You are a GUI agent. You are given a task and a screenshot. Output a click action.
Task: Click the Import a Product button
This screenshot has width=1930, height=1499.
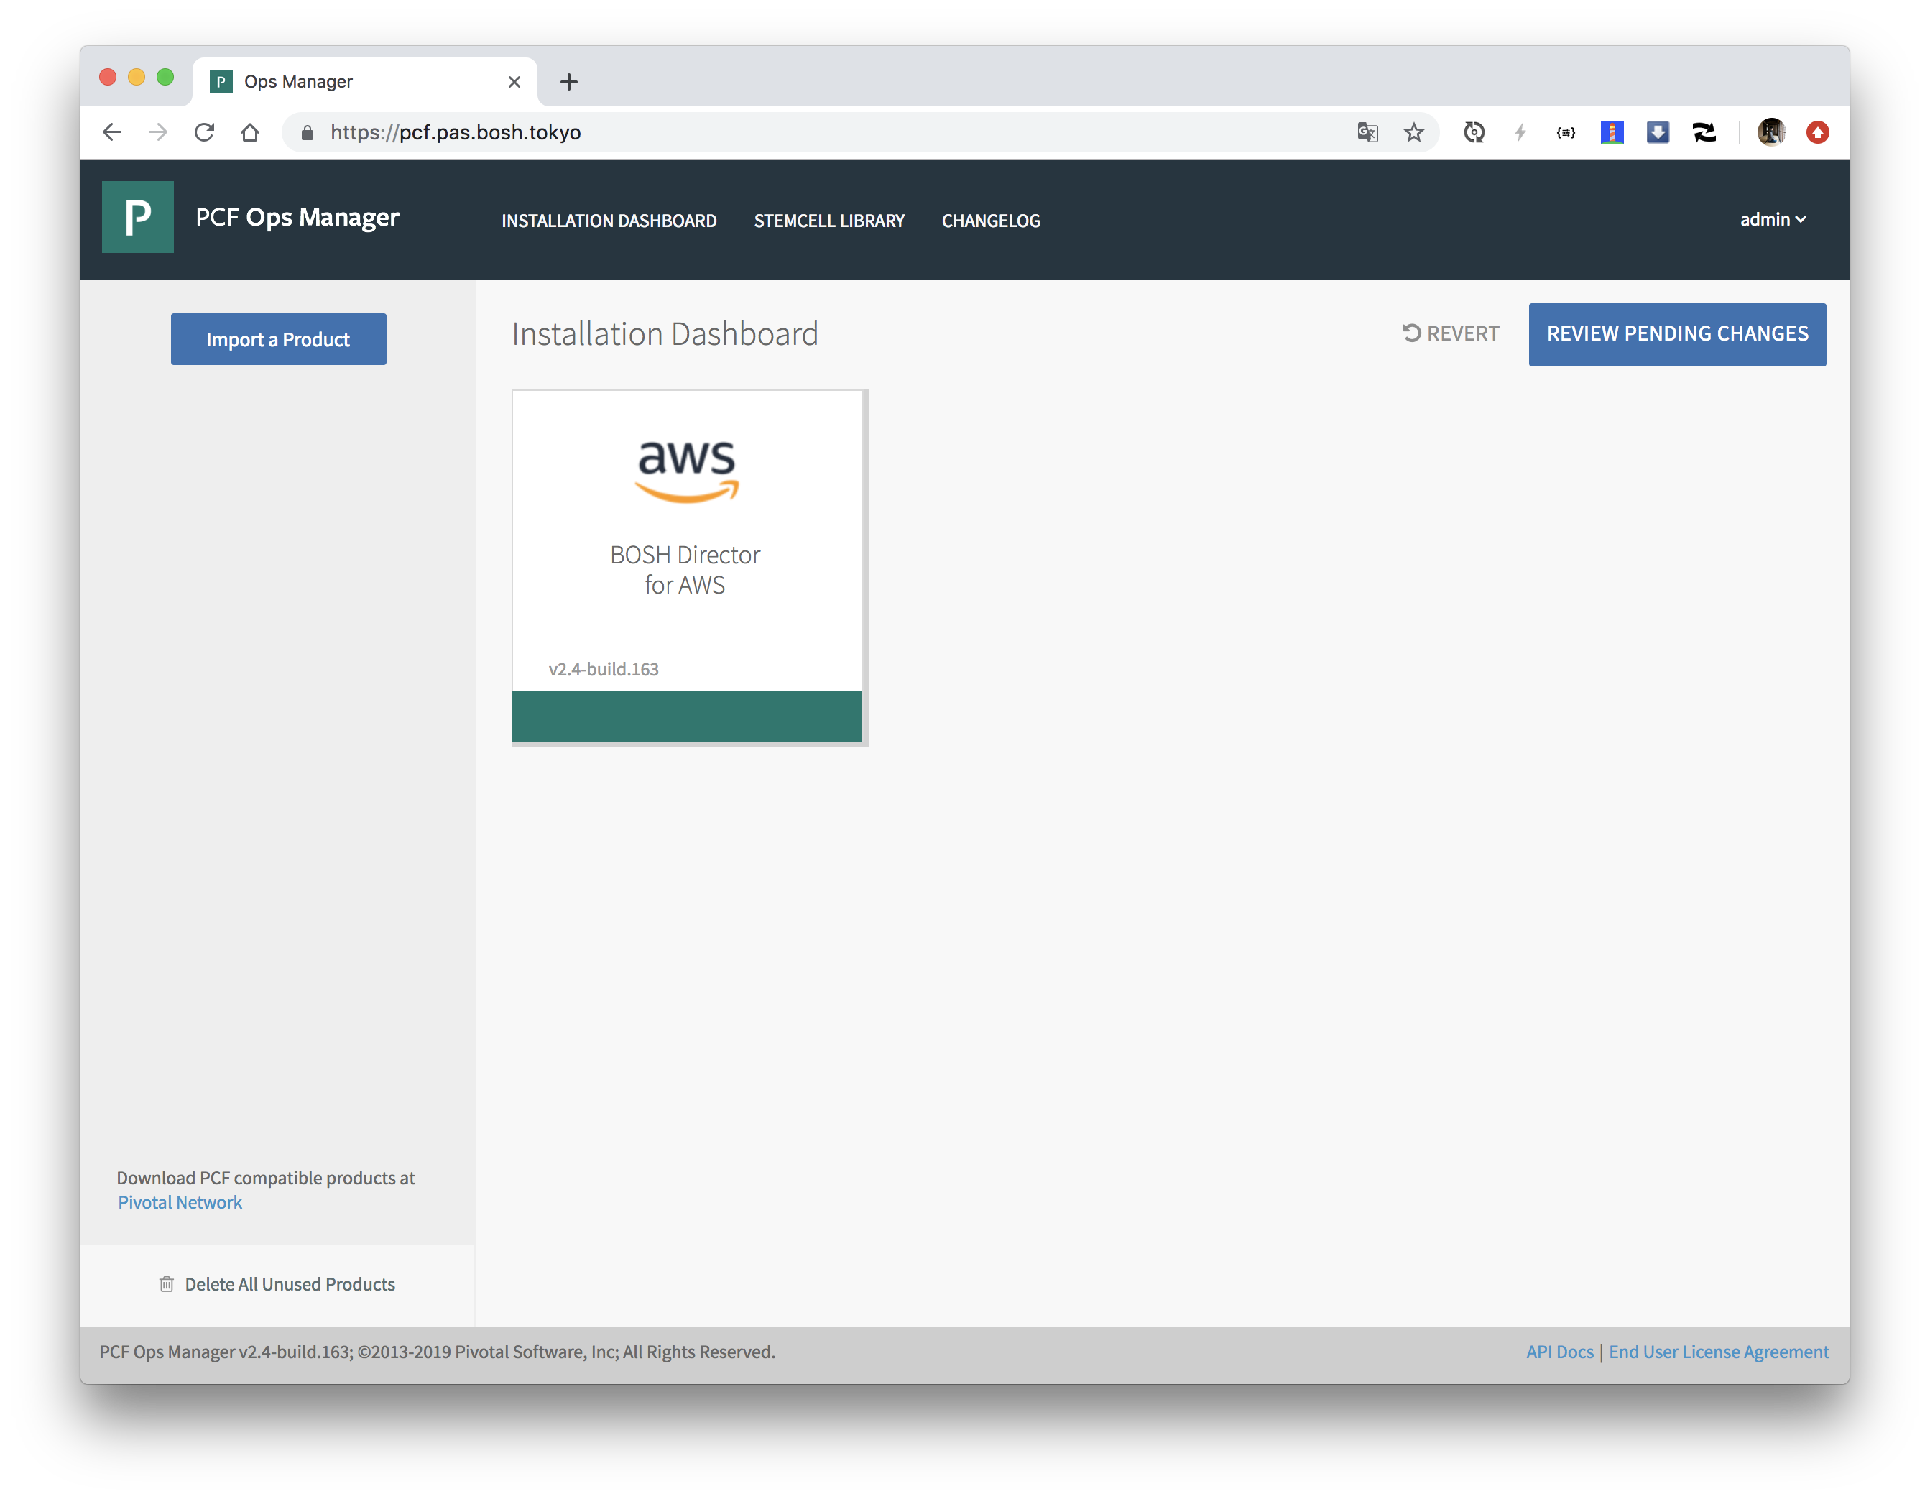(278, 339)
